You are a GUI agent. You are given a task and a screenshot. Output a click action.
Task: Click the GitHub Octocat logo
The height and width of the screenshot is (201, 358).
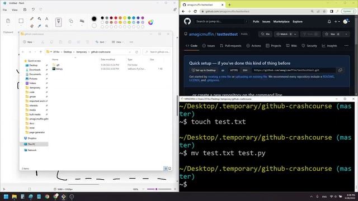(x=187, y=21)
